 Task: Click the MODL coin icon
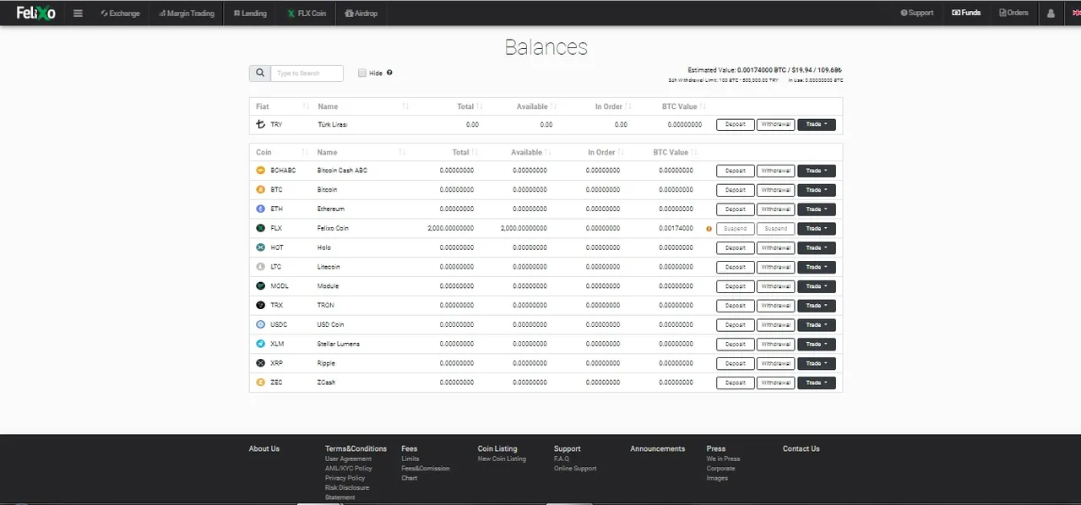[x=260, y=286]
